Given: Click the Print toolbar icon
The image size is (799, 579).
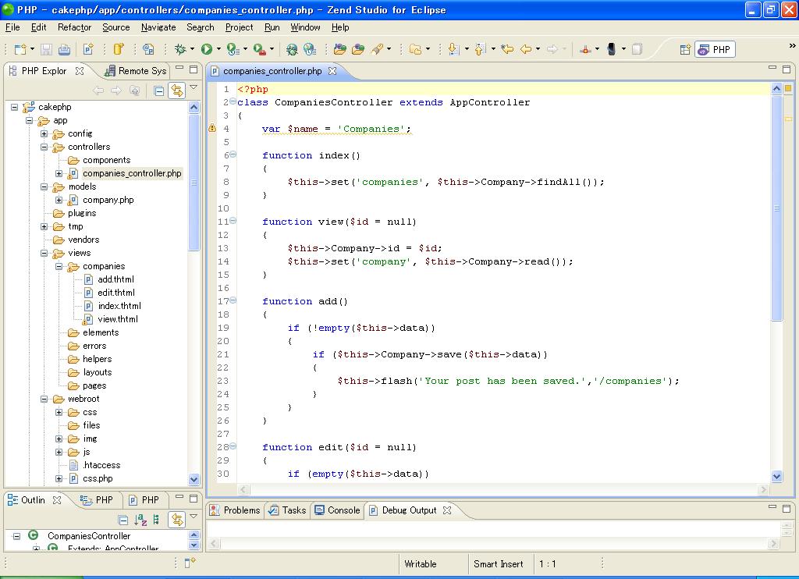Looking at the screenshot, I should coord(64,49).
